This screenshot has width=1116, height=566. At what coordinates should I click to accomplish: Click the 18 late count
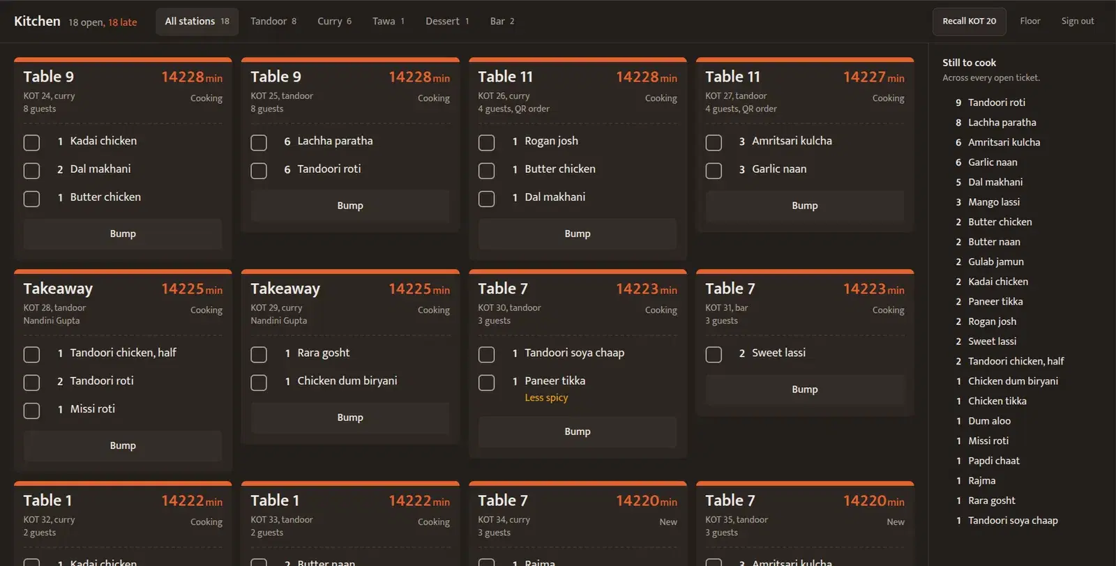click(122, 22)
